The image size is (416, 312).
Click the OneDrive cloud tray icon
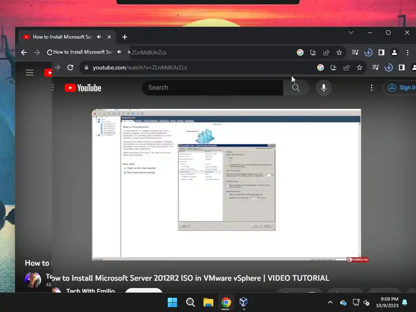tap(343, 302)
